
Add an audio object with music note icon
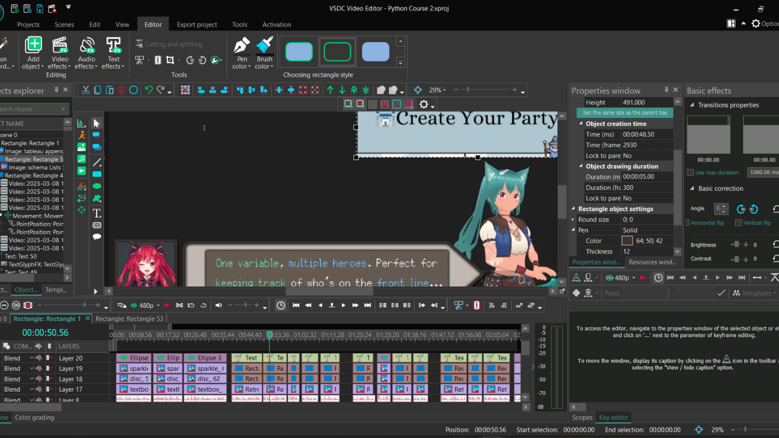(82, 159)
